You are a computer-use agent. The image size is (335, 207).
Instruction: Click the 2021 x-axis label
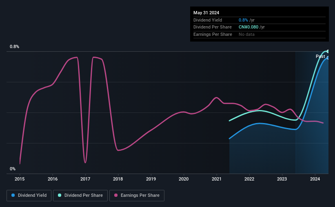217,179
